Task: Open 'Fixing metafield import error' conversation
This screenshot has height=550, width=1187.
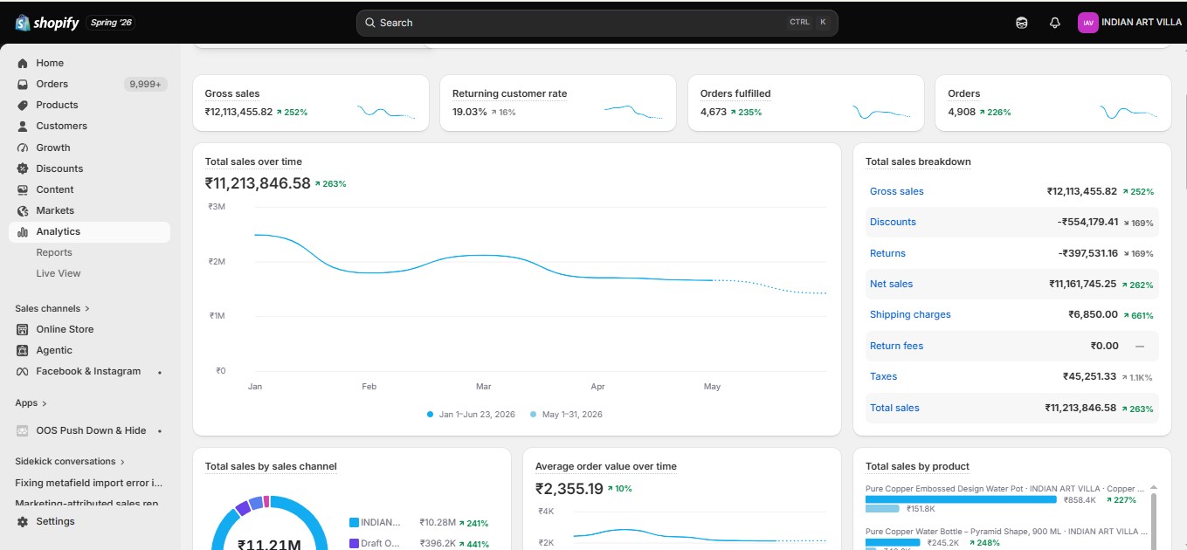Action: pos(89,482)
